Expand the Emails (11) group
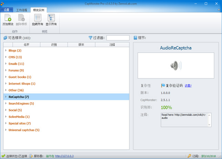The width and height of the screenshot is (222, 159). [x=6, y=64]
